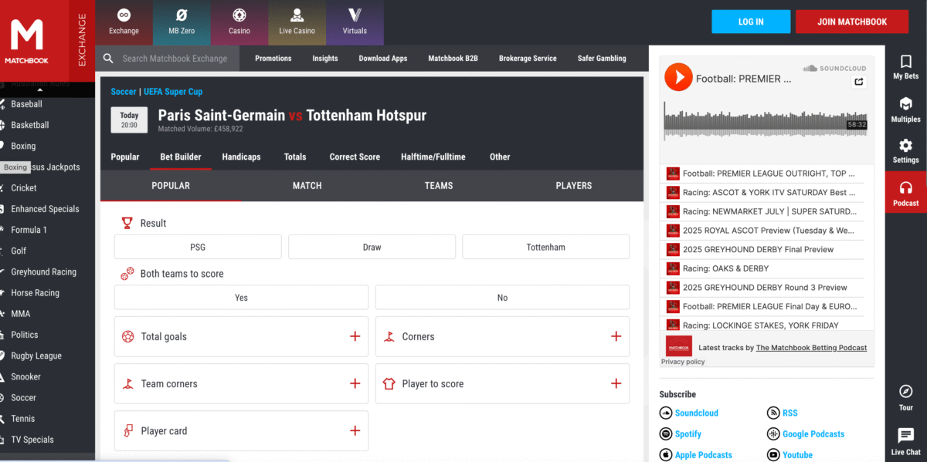Screen dimensions: 927x462
Task: Click the Youtube subscribe icon
Action: coord(773,455)
